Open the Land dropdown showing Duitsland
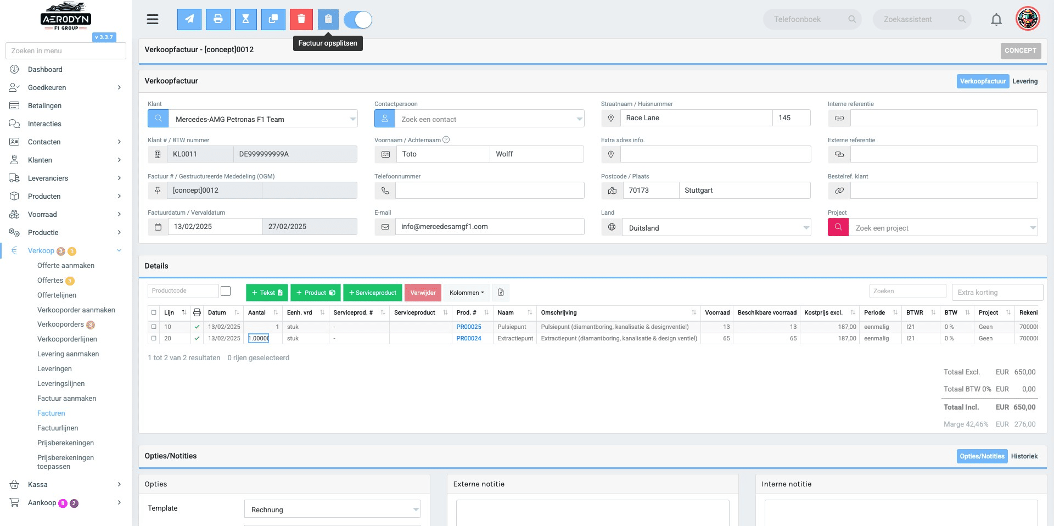 coord(716,227)
